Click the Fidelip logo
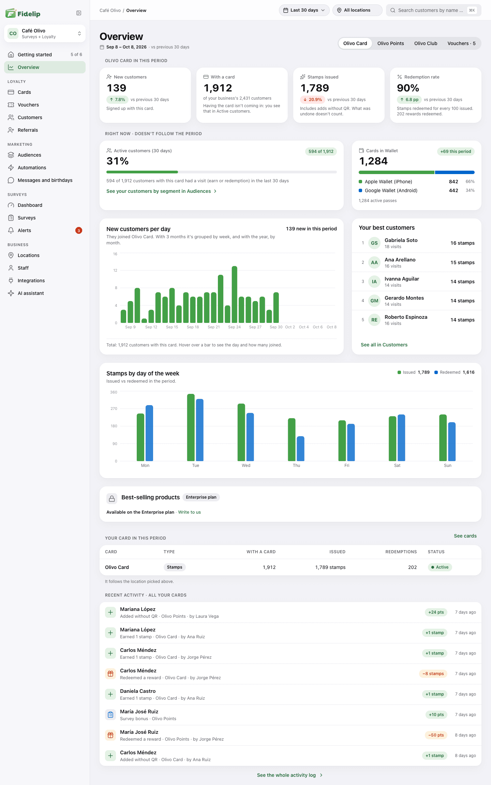 pyautogui.click(x=23, y=13)
